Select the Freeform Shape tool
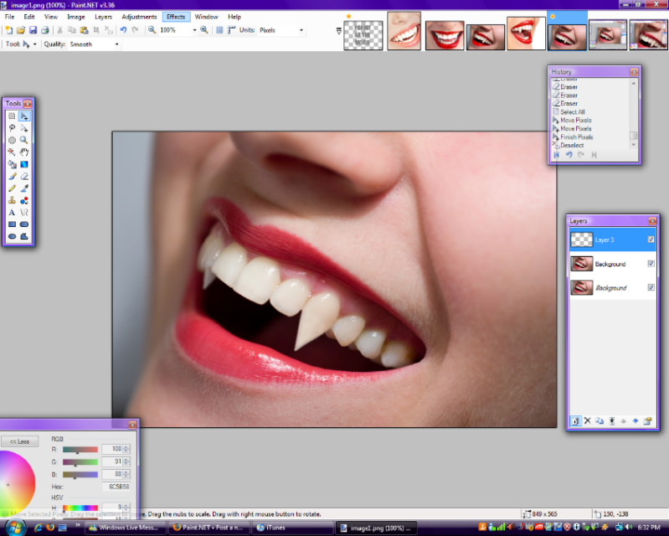The image size is (669, 536). coord(24,236)
